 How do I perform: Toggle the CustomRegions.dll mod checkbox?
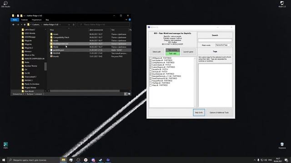151,67
